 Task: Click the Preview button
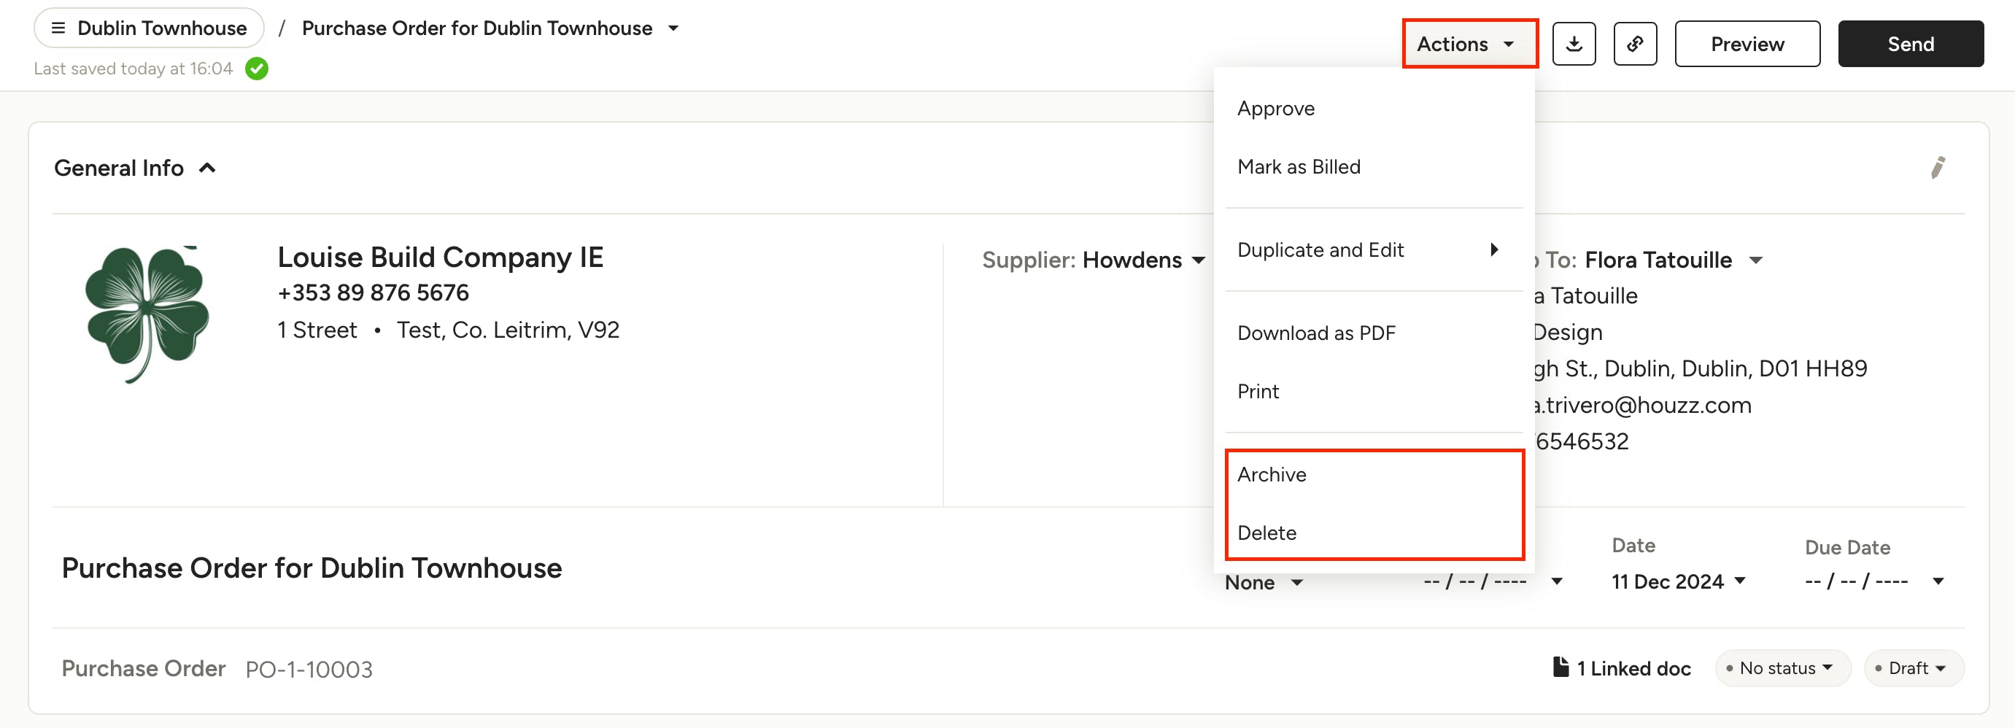tap(1747, 44)
